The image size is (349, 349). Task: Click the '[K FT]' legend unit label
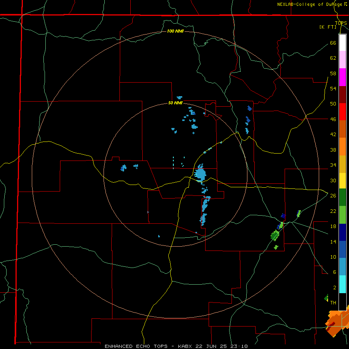[x=328, y=27]
